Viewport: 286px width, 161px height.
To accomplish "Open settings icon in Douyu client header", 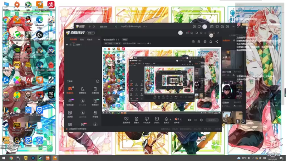I will point(227,26).
